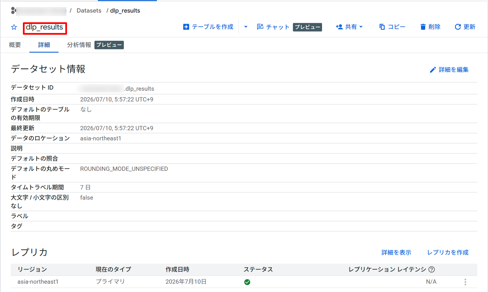Image resolution: width=488 pixels, height=292 pixels.
Task: Click the project icon in breadcrumb
Action: click(x=13, y=11)
